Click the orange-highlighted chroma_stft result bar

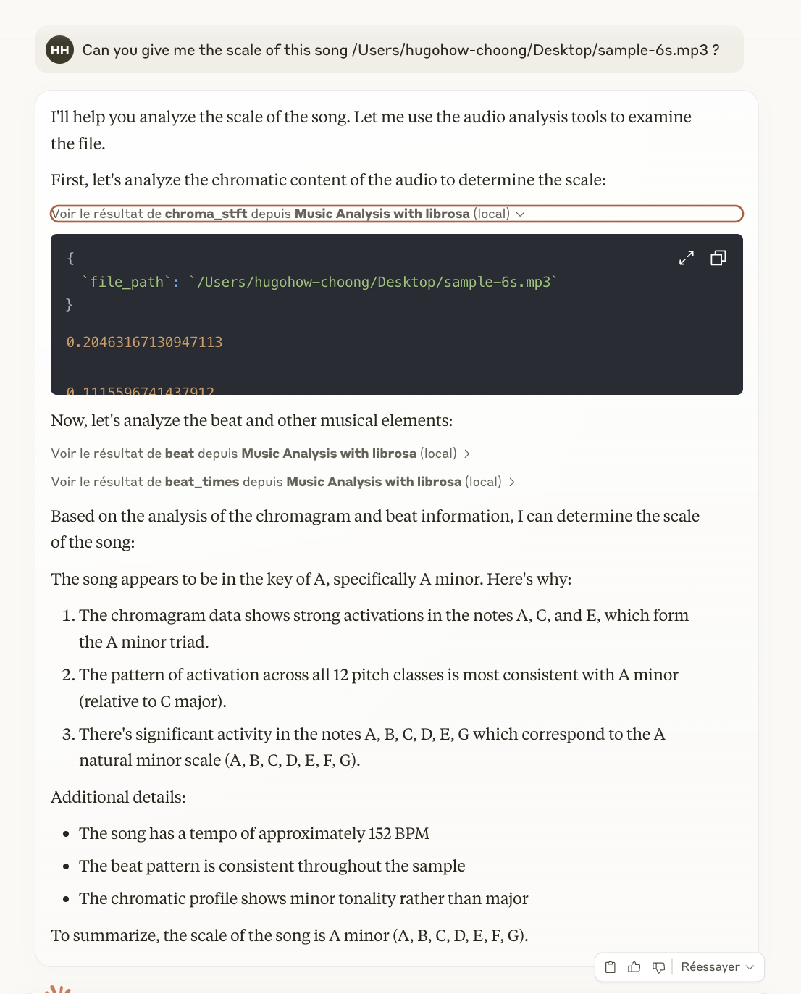(x=397, y=214)
